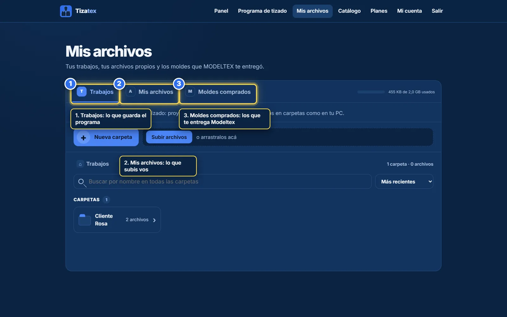Screen dimensions: 507x317
Task: Click the '1 carpeta · 0 archivos' text
Action: point(410,164)
